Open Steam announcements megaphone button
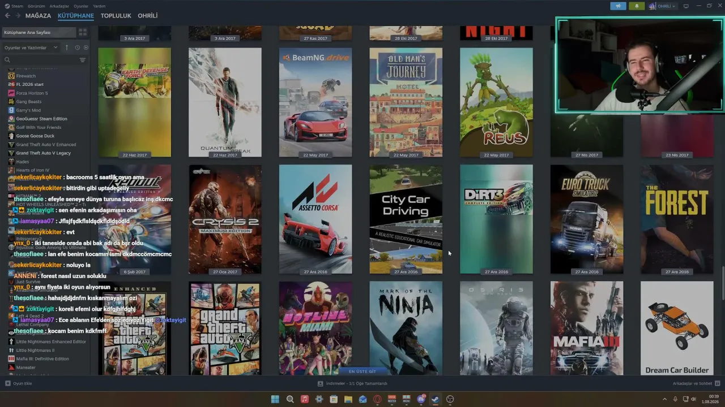This screenshot has width=725, height=407. (618, 6)
